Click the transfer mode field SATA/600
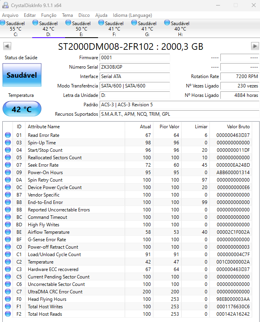The image size is (260, 322). 135,86
